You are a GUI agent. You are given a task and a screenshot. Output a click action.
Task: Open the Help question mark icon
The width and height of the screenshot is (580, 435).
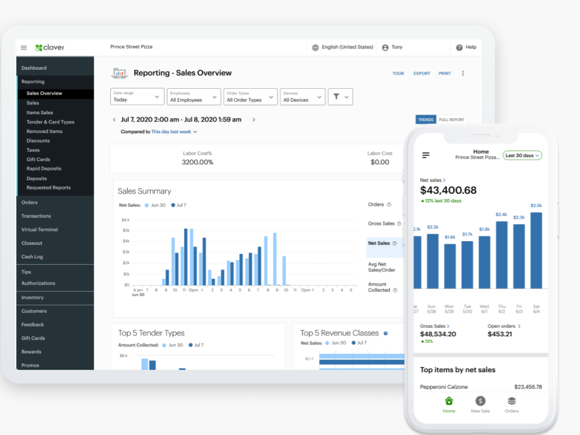coord(459,47)
